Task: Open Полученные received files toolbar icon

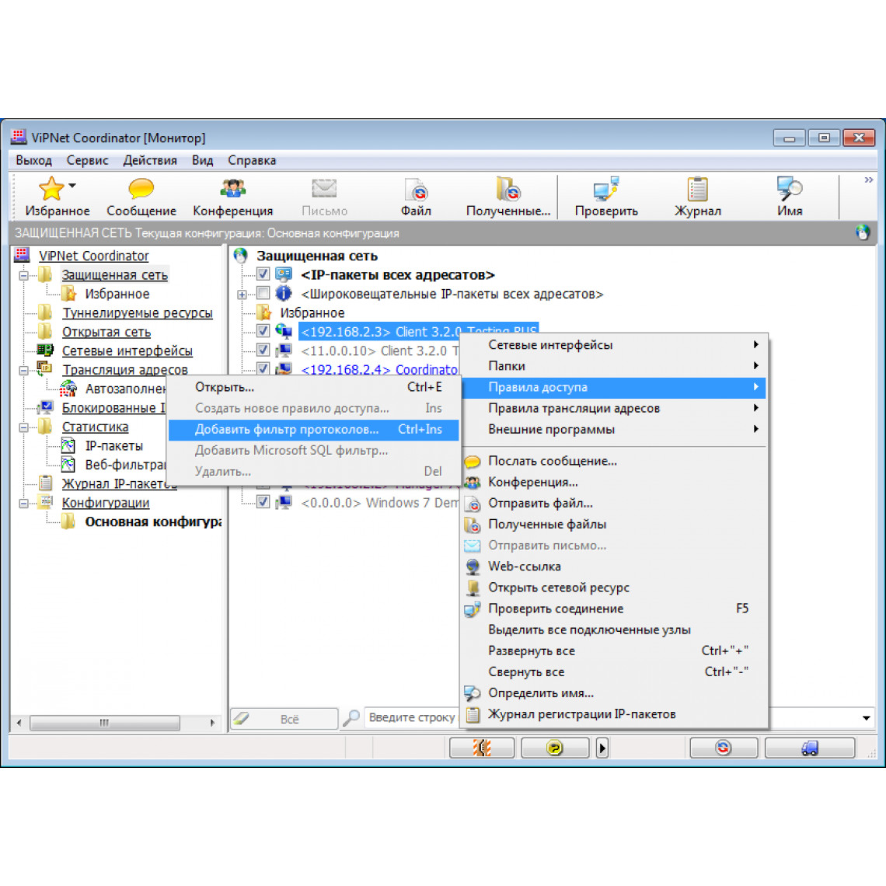Action: (508, 189)
